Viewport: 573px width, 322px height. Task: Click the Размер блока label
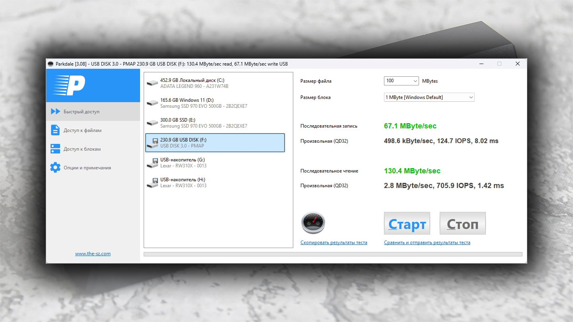pyautogui.click(x=316, y=97)
